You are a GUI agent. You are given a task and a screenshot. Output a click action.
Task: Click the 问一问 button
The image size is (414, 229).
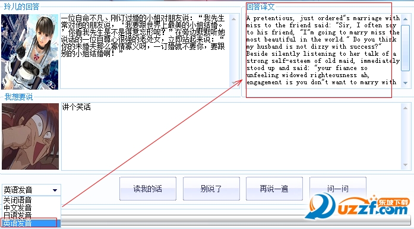click(x=338, y=189)
